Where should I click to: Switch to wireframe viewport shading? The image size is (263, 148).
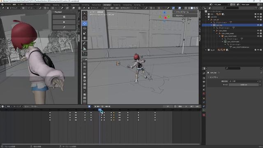click(x=189, y=8)
